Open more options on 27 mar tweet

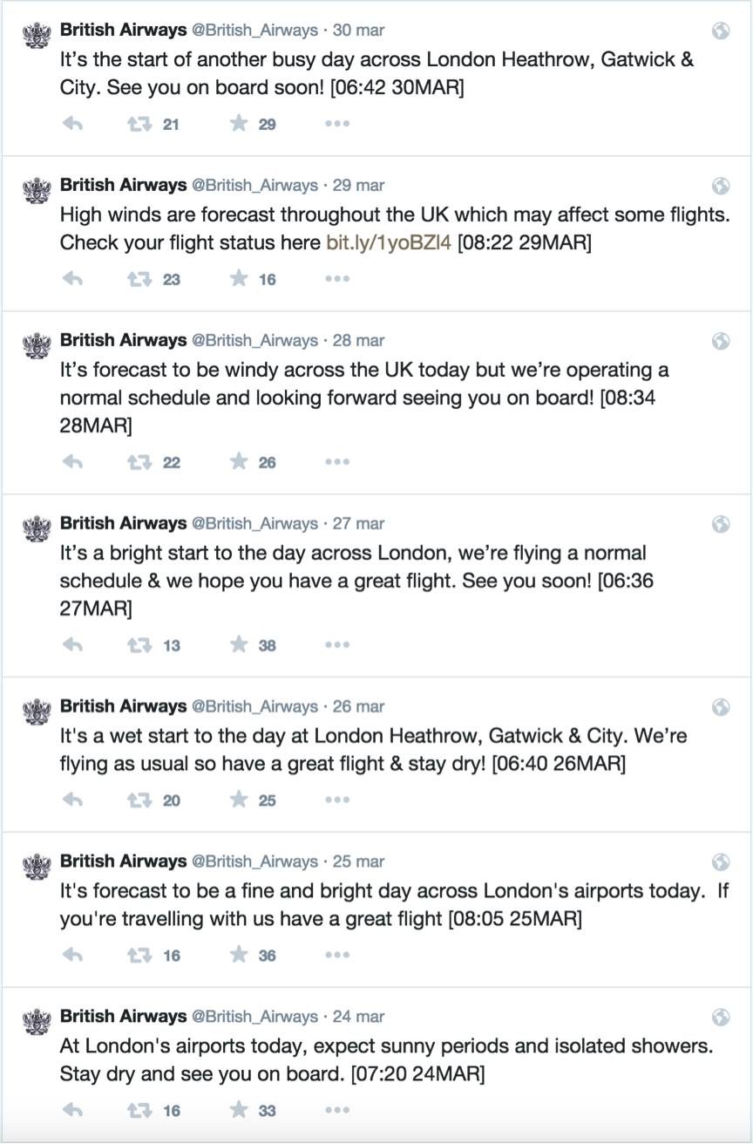tap(337, 645)
